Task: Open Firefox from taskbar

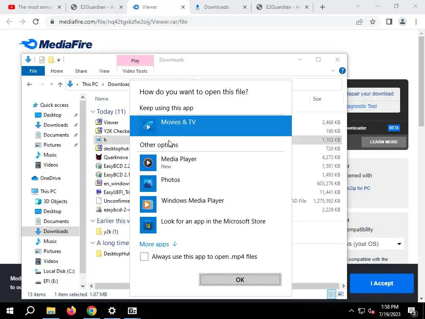Action: 71,311
